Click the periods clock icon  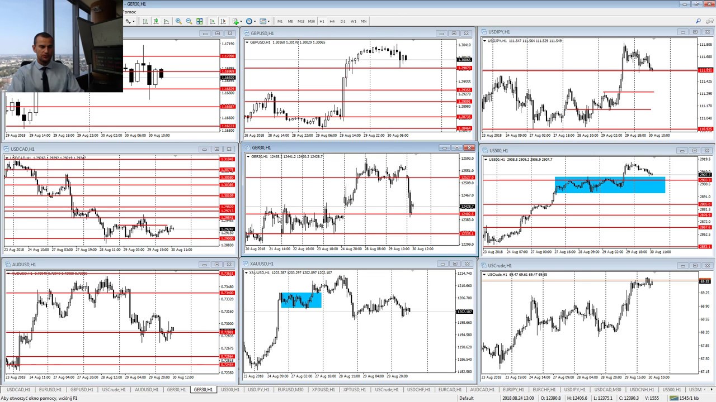coord(249,21)
